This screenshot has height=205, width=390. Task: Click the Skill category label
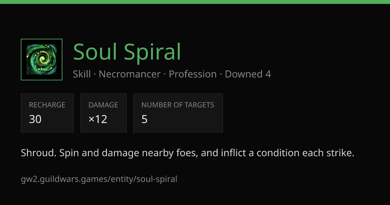click(x=82, y=74)
